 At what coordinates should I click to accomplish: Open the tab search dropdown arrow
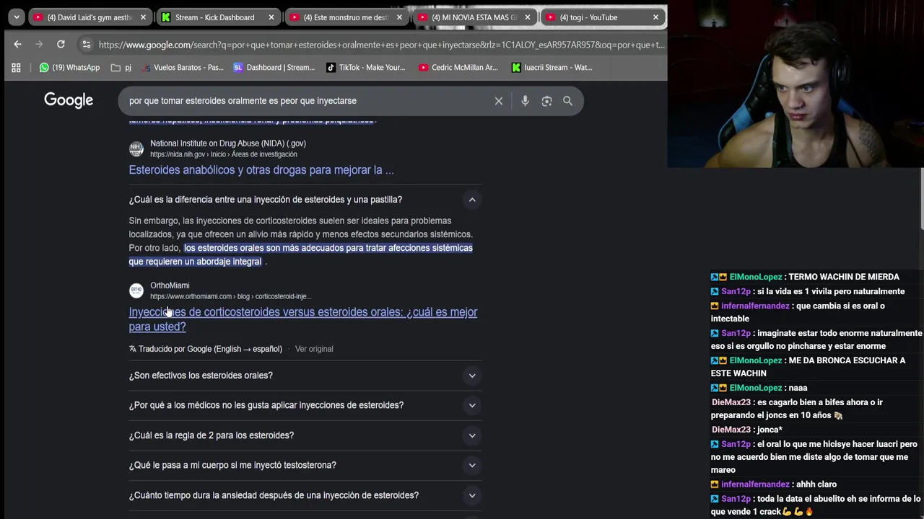point(17,17)
